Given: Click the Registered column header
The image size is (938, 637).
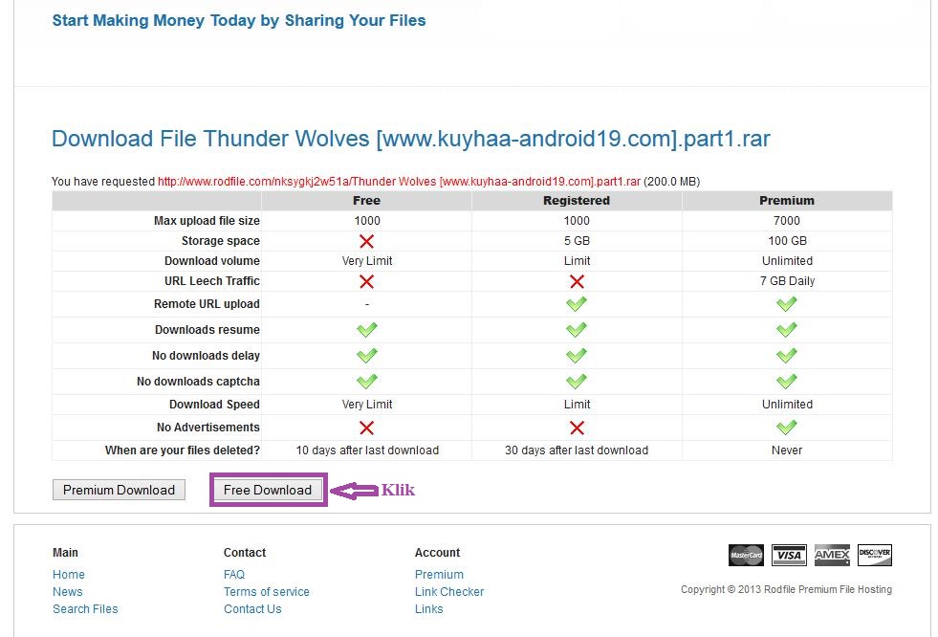Looking at the screenshot, I should [577, 200].
